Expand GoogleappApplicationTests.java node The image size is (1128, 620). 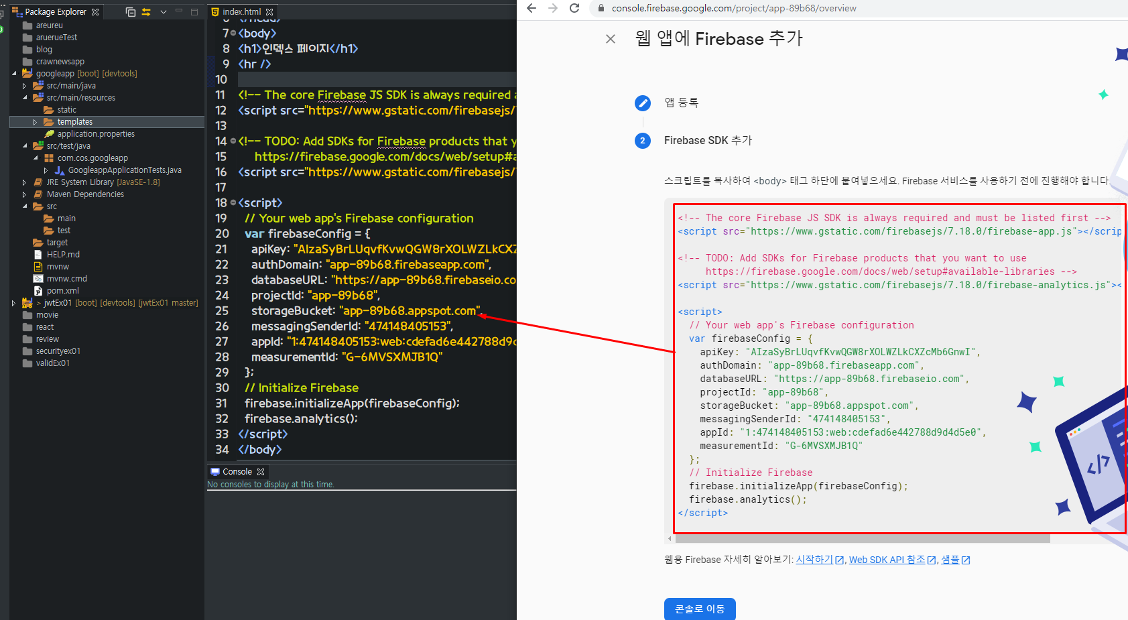tap(46, 170)
